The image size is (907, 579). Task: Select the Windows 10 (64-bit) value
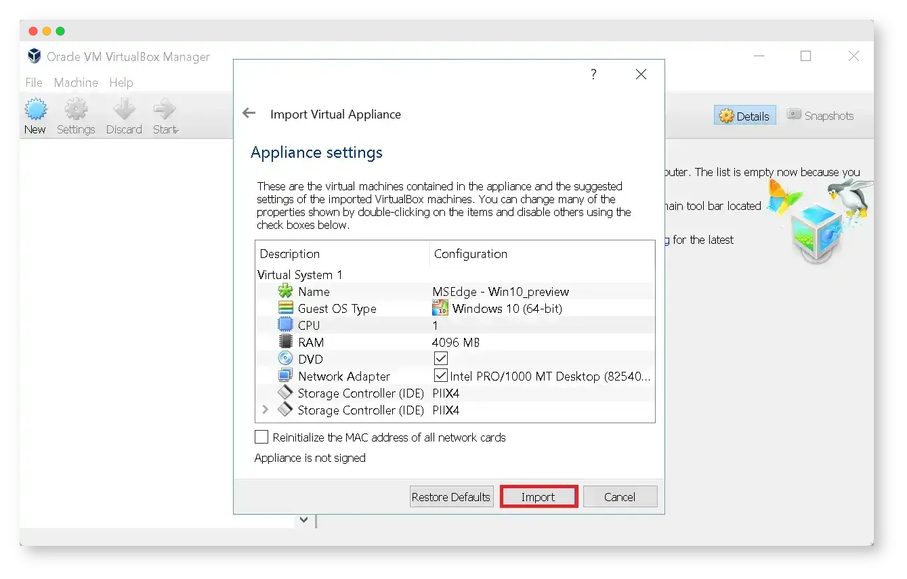(507, 309)
